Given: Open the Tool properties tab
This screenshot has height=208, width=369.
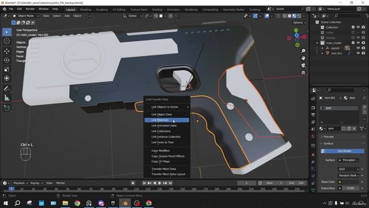Looking at the screenshot, I should (313, 99).
